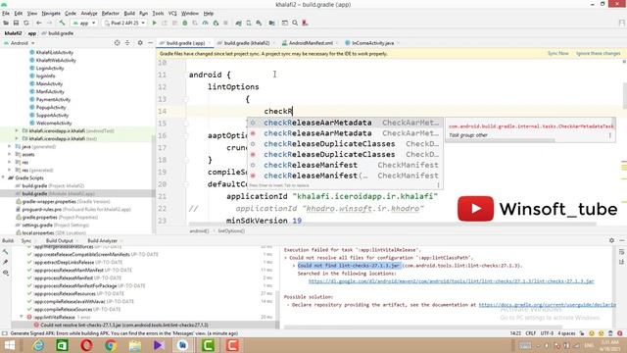Viewport: 627px width, 353px height.
Task: Click the red user avatar toolbar icon
Action: (305, 24)
